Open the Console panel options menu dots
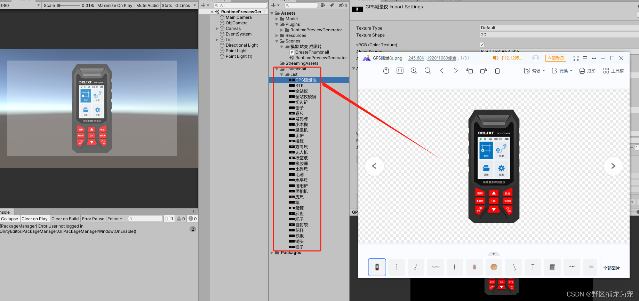Image resolution: width=639 pixels, height=301 pixels. coord(193,212)
